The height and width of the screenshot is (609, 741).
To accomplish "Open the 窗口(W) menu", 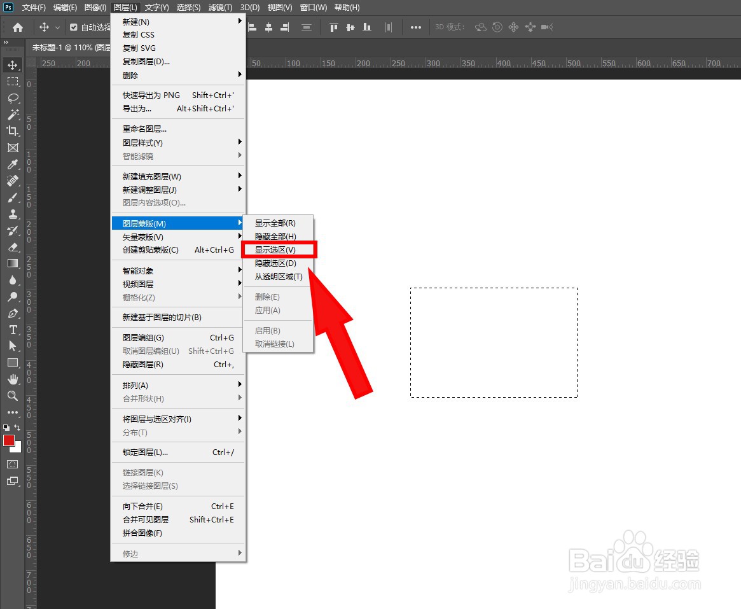I will point(314,8).
